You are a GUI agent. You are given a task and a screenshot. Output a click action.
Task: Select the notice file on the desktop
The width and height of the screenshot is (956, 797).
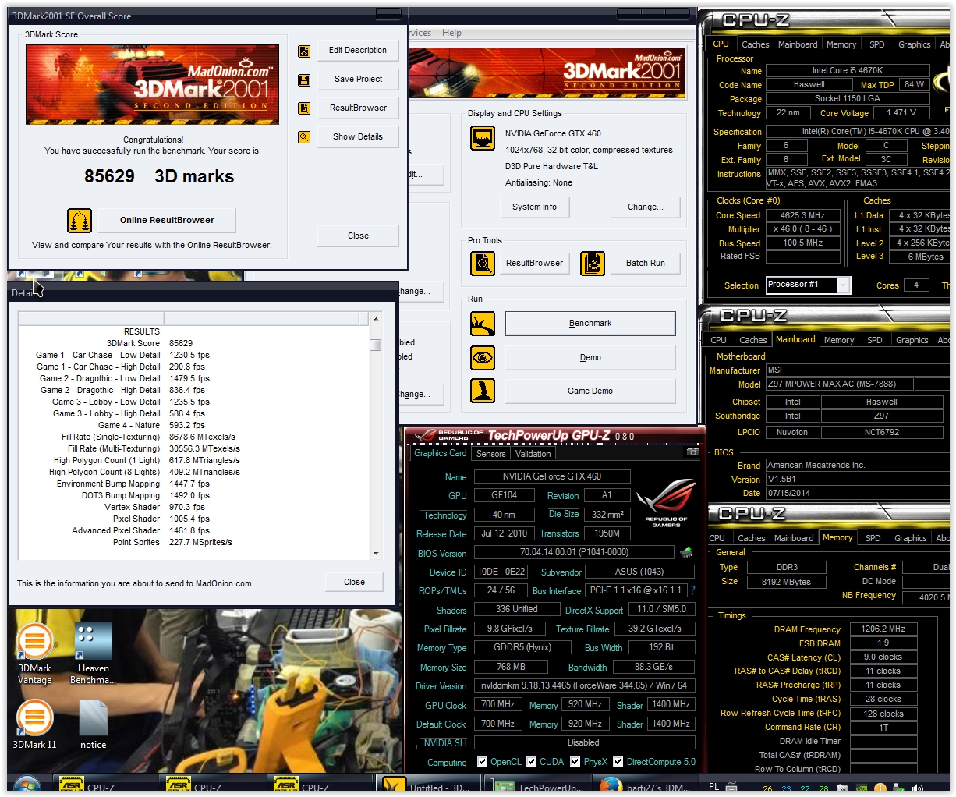pos(93,725)
